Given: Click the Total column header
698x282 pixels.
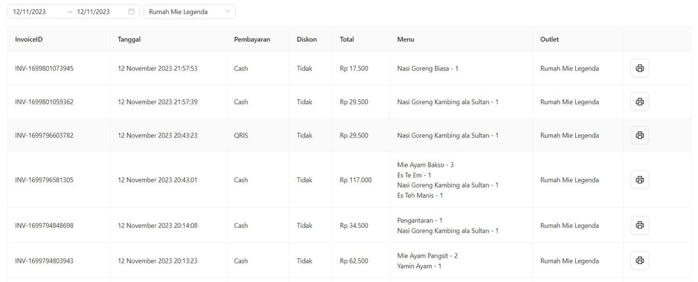Looking at the screenshot, I should 347,40.
